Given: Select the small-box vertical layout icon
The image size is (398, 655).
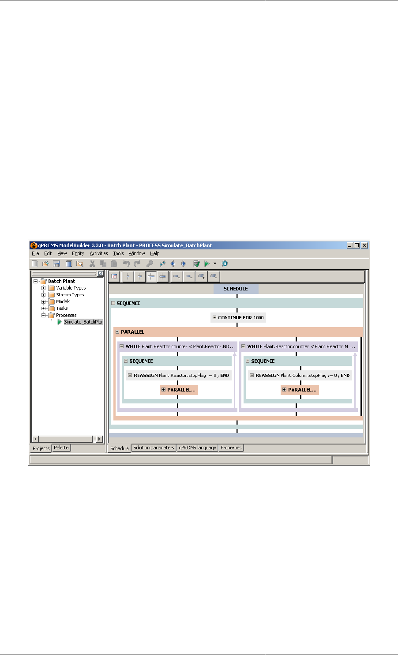Looking at the screenshot, I should pos(139,277).
